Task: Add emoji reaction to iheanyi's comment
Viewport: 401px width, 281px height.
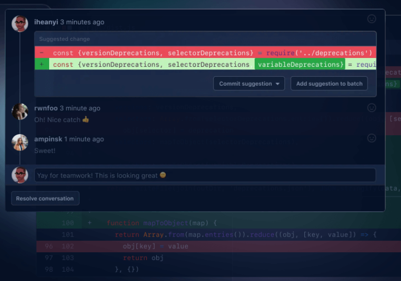Action: point(371,19)
